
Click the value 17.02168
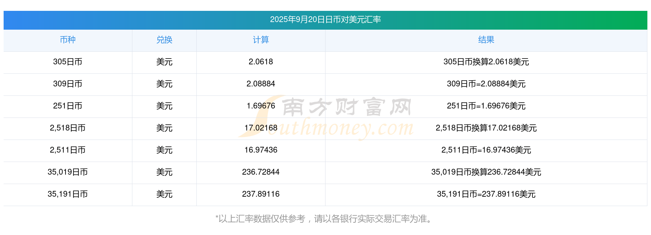point(261,128)
